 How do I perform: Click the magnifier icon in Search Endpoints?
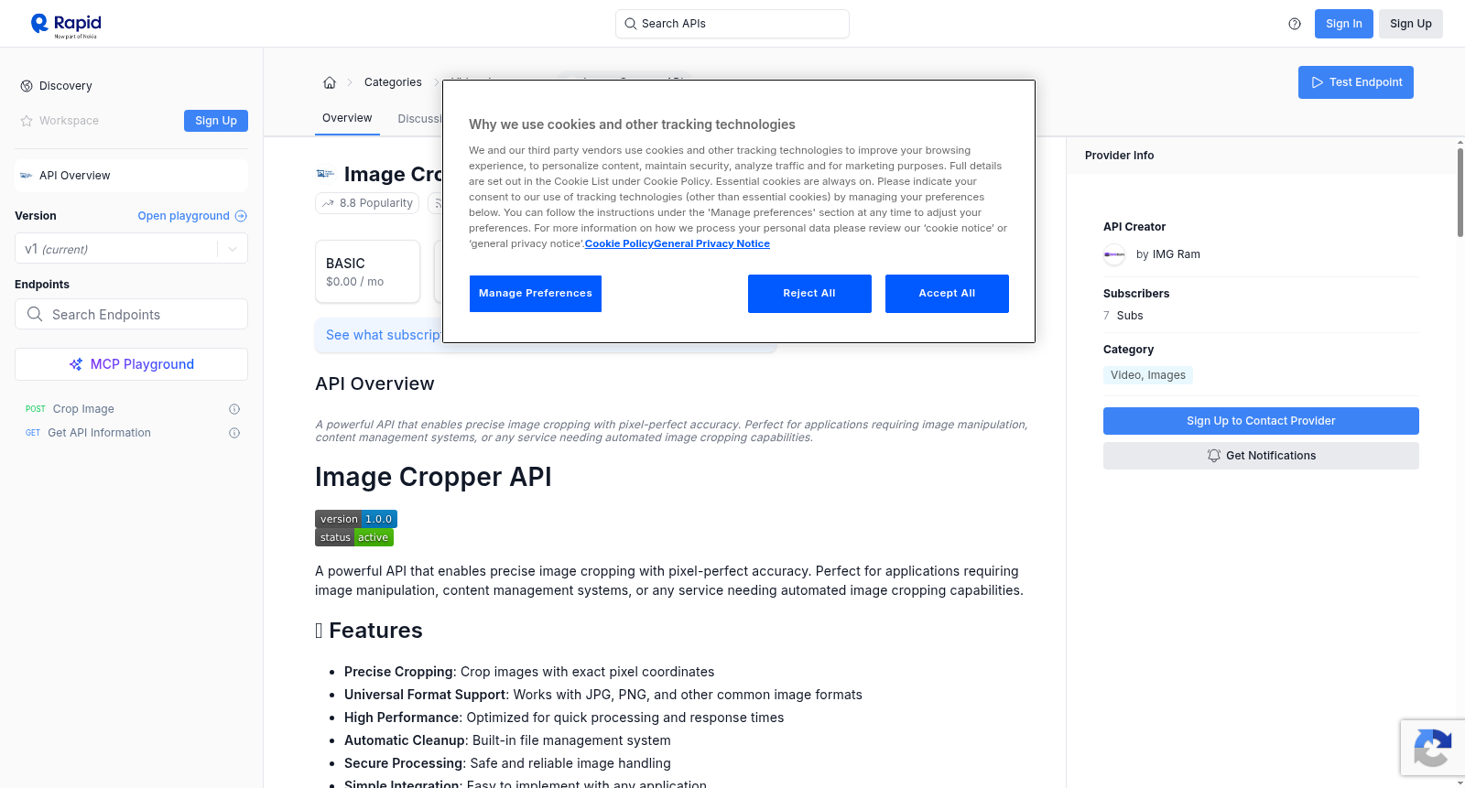click(x=35, y=314)
